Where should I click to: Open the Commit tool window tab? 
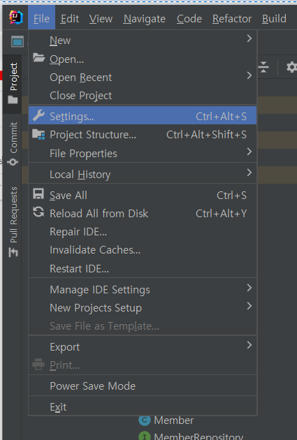pyautogui.click(x=13, y=144)
